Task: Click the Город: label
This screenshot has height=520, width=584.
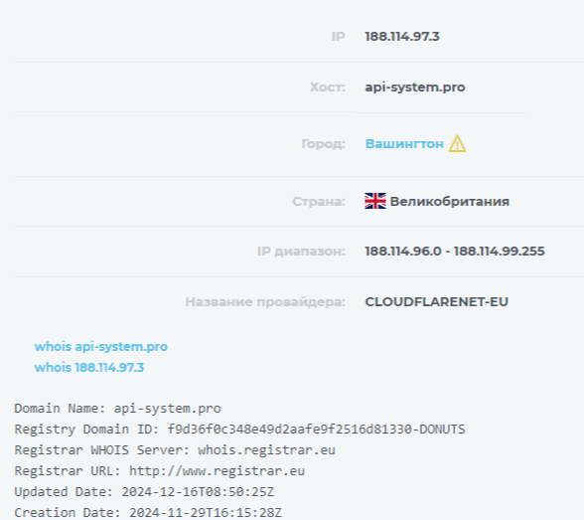Action: pos(323,144)
